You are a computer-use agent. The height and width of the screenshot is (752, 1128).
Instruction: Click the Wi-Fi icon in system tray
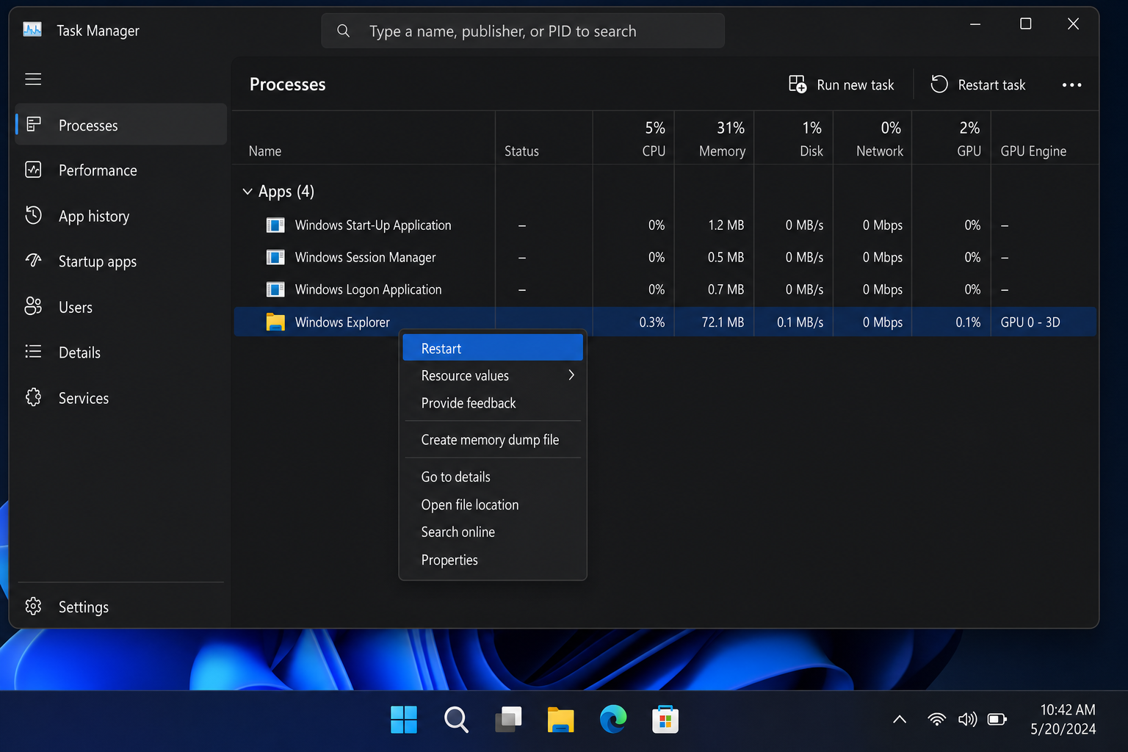[x=936, y=719]
